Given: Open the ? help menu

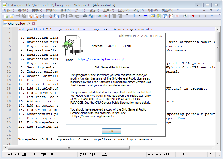Looking at the screenshot, I should (178, 10).
